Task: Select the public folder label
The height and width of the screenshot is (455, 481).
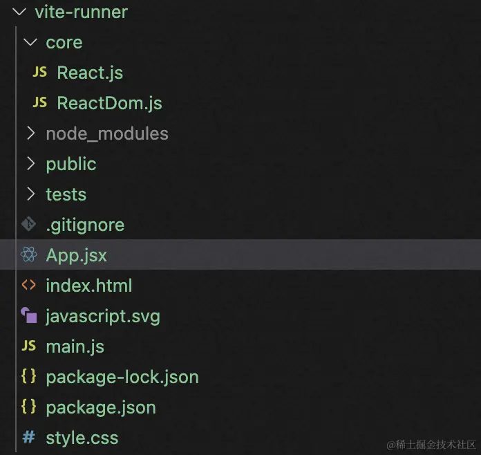Action: click(x=71, y=165)
